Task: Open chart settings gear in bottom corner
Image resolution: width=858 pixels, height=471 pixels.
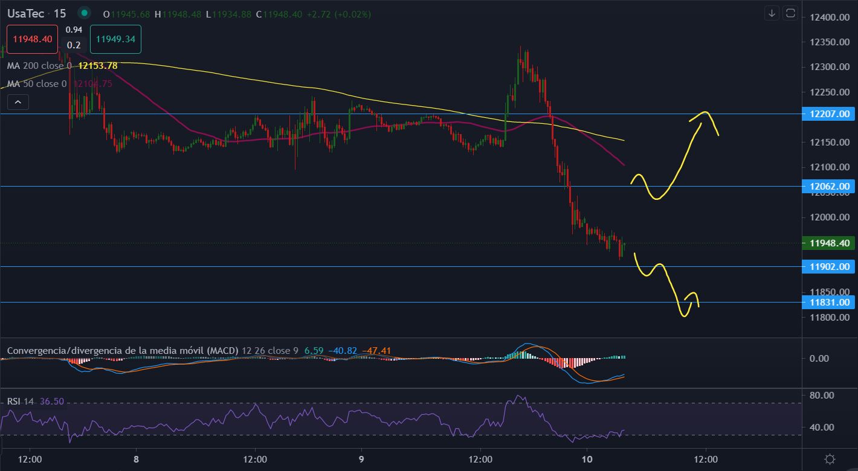Action: [830, 459]
